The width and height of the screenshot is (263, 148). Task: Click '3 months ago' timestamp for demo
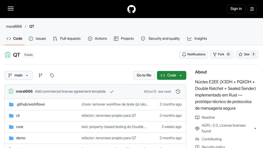coord(171,138)
